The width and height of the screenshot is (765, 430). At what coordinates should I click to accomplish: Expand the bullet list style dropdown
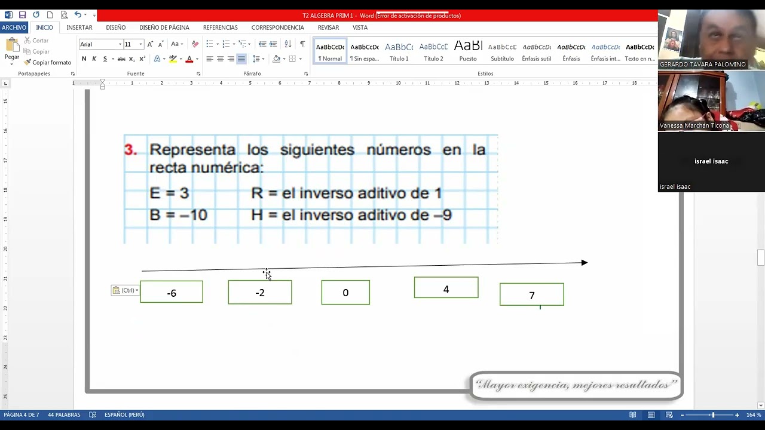[x=218, y=44]
